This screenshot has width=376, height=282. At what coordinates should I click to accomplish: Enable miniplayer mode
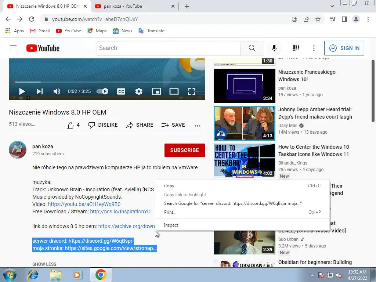click(x=156, y=91)
